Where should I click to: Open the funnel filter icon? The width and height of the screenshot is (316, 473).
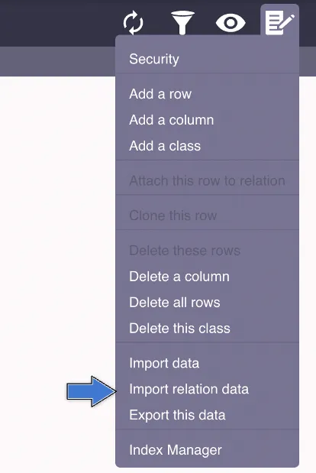click(x=182, y=23)
